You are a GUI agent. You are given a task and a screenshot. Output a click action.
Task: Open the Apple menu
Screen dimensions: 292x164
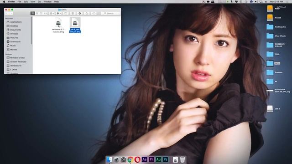[x=4, y=1]
